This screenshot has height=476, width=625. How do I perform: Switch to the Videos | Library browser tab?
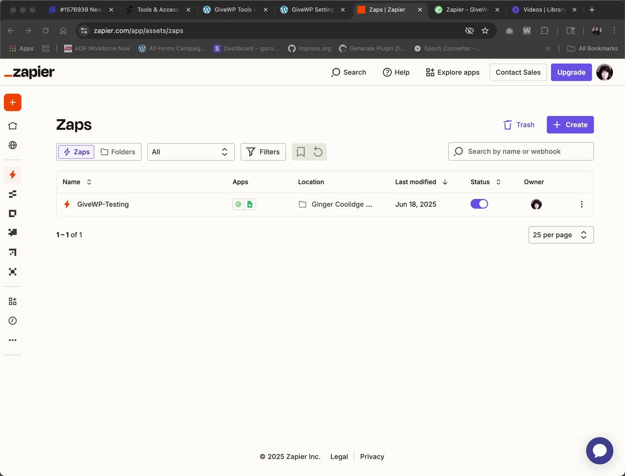pos(543,10)
